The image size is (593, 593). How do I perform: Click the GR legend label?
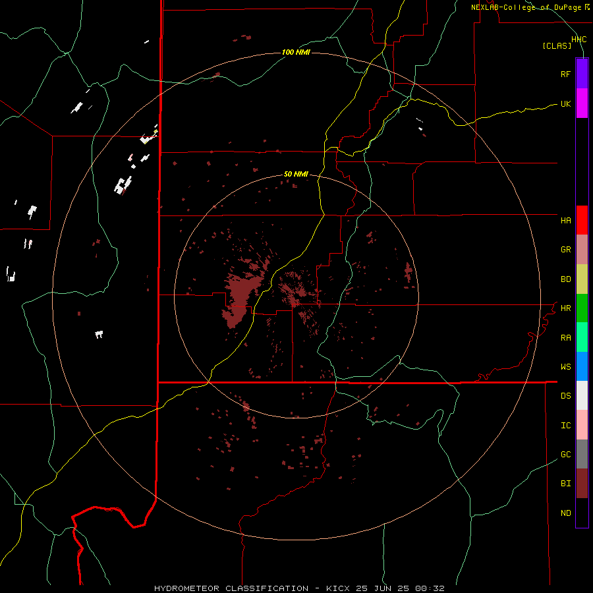tap(565, 250)
